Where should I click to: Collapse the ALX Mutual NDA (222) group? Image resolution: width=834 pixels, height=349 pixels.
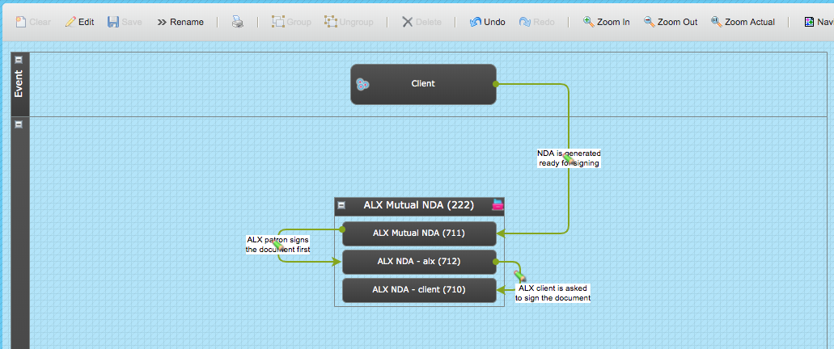(341, 205)
